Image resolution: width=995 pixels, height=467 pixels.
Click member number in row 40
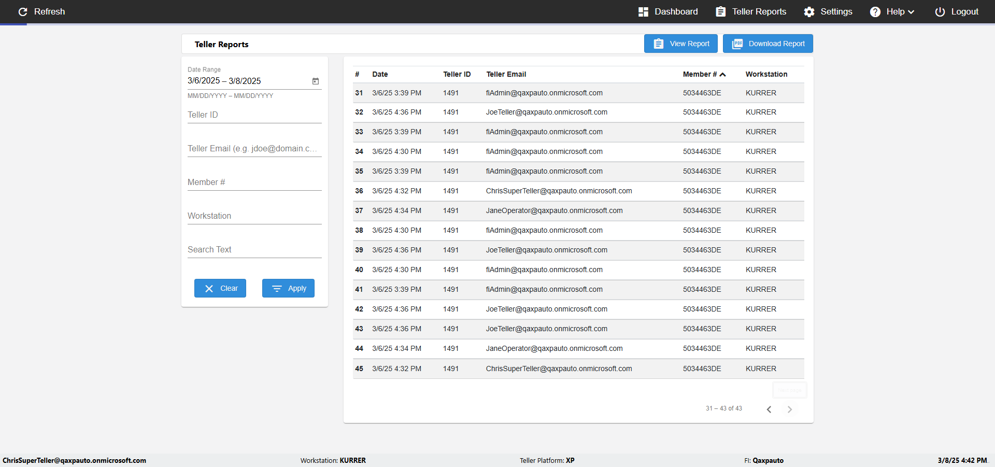(x=702, y=270)
